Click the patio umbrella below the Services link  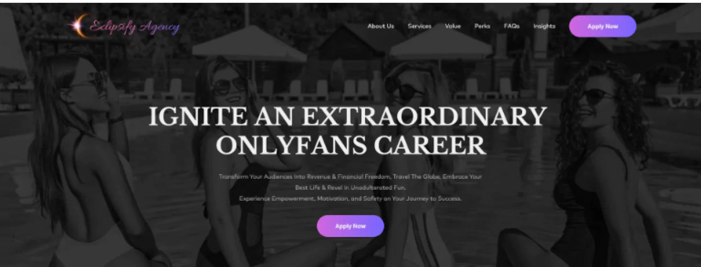pyautogui.click(x=440, y=43)
